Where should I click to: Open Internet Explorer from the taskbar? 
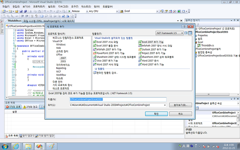click(16, 146)
